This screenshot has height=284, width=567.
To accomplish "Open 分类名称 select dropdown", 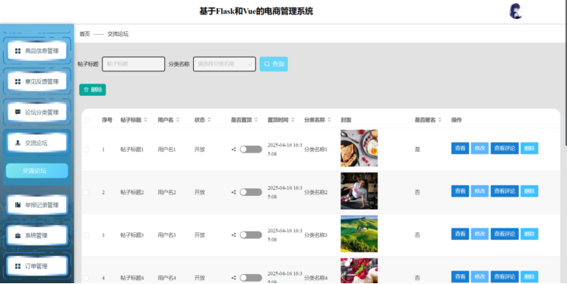I will pos(224,64).
